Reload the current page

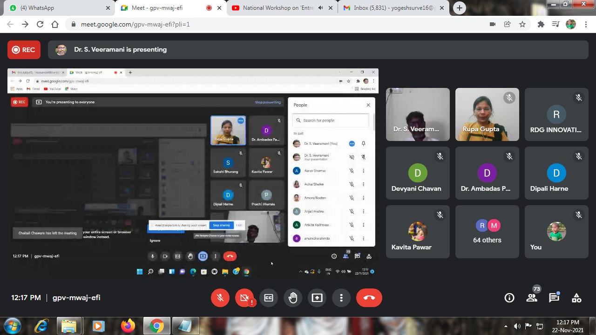(40, 24)
